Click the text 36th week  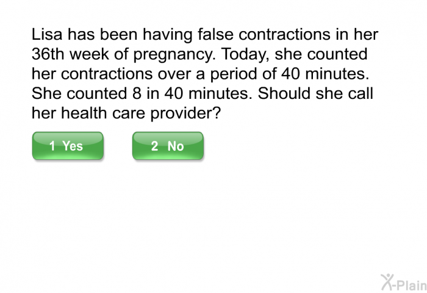[71, 54]
